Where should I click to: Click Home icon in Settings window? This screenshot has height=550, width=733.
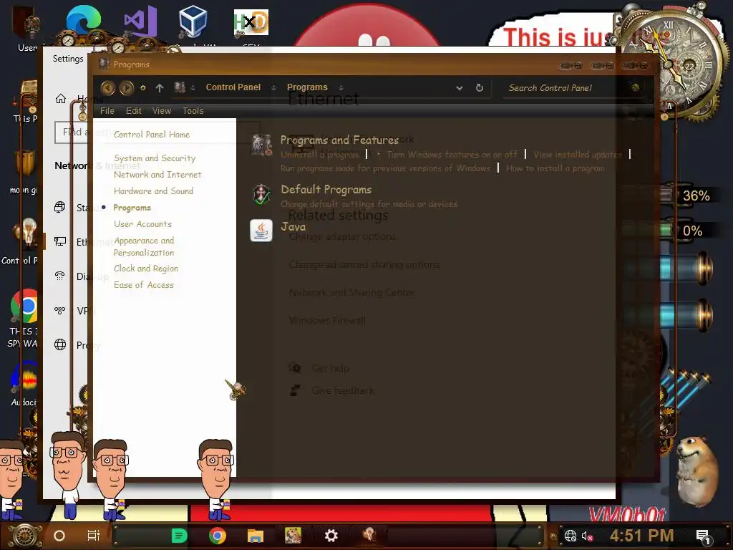pos(61,99)
